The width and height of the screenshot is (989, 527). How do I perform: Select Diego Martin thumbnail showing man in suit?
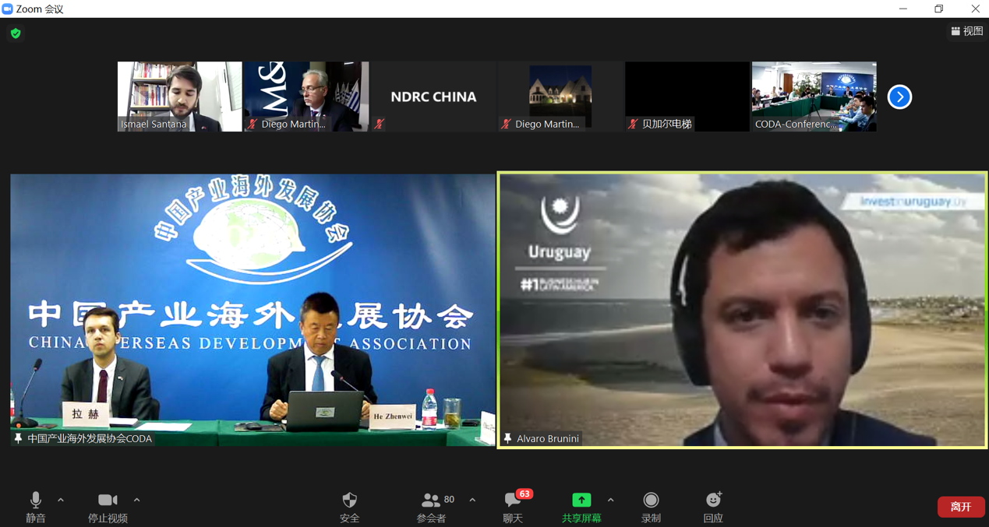[306, 97]
